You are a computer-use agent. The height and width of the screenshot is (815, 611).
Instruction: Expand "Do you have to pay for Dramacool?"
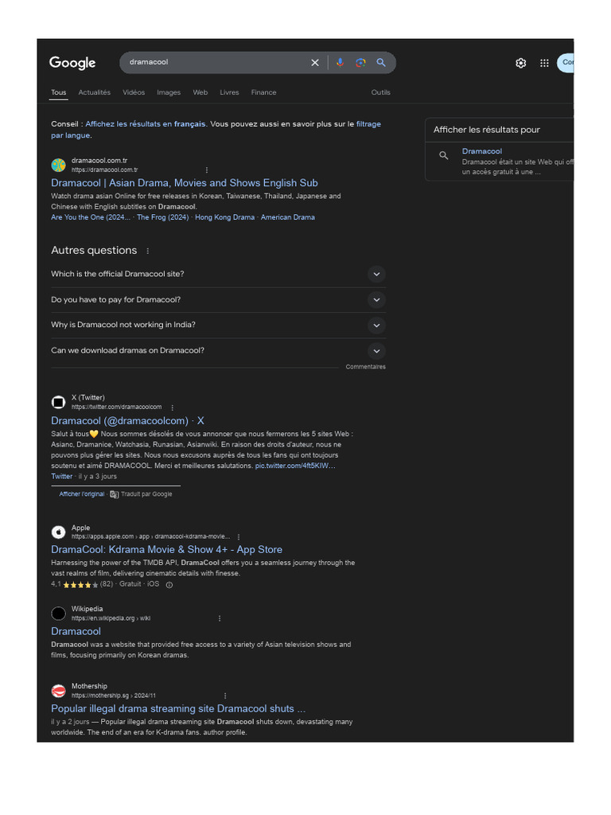click(377, 300)
